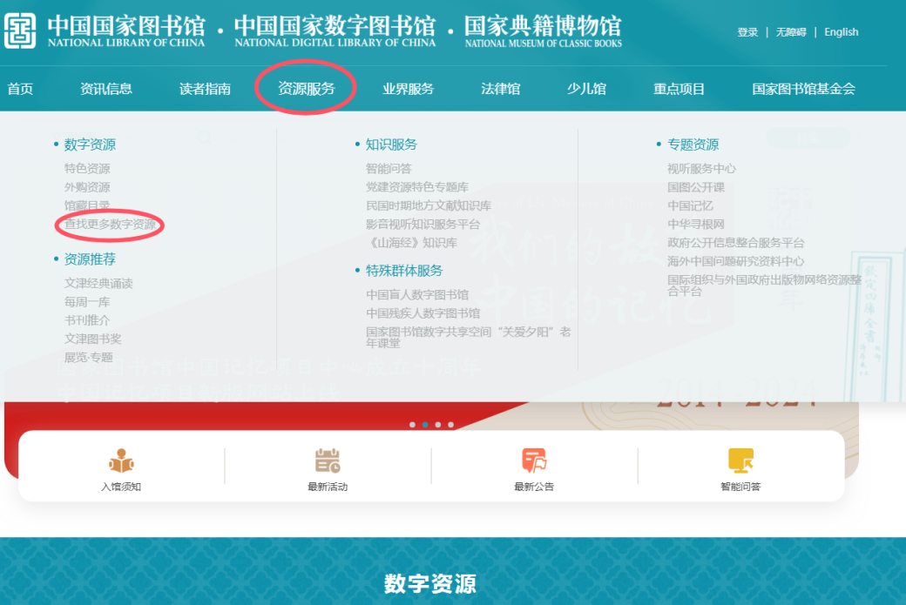Open the 专题资源 section heading

(x=693, y=145)
